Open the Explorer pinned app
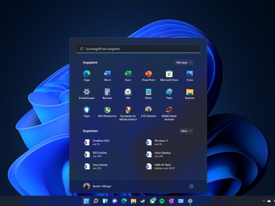The image size is (275, 206). (190, 94)
